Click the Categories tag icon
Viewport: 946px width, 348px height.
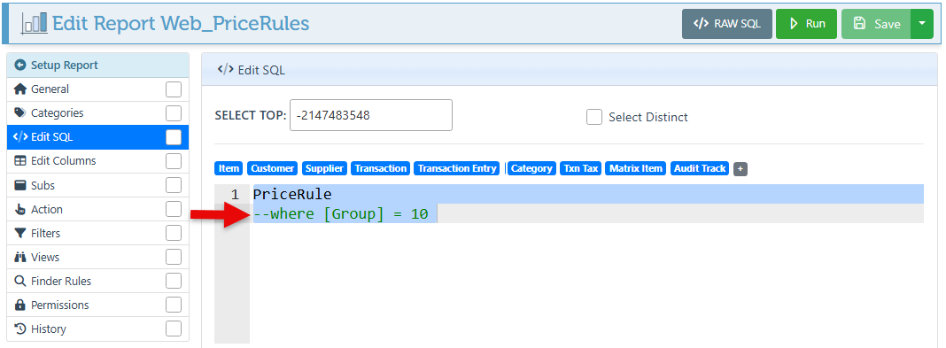point(20,112)
